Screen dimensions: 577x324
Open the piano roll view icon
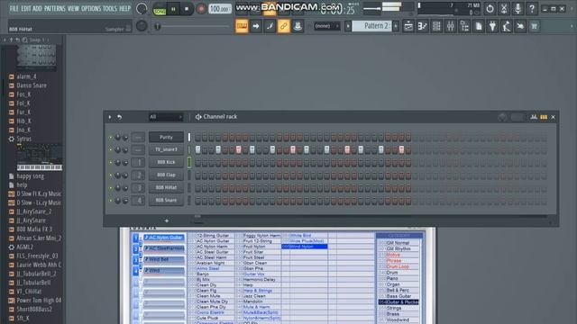pyautogui.click(x=423, y=26)
